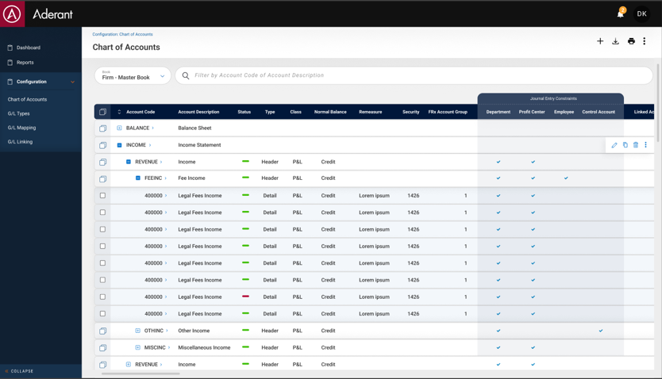Image resolution: width=662 pixels, height=379 pixels.
Task: Expand the BALANCE tree node
Action: pyautogui.click(x=119, y=128)
